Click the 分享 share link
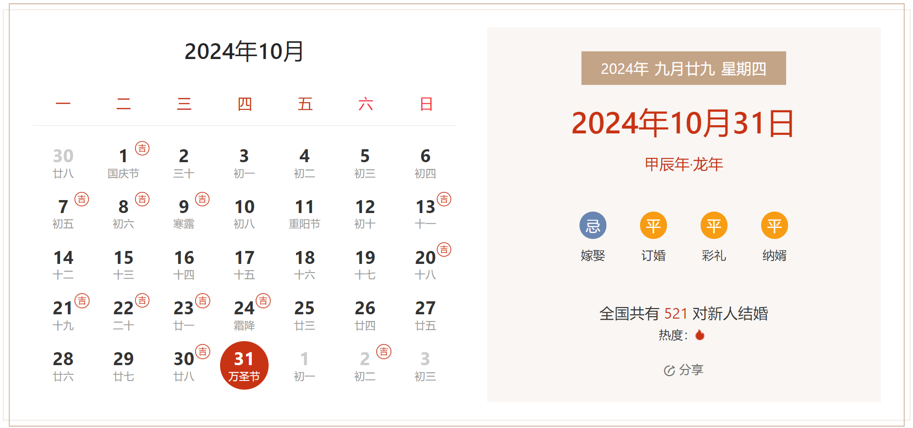 pos(684,370)
